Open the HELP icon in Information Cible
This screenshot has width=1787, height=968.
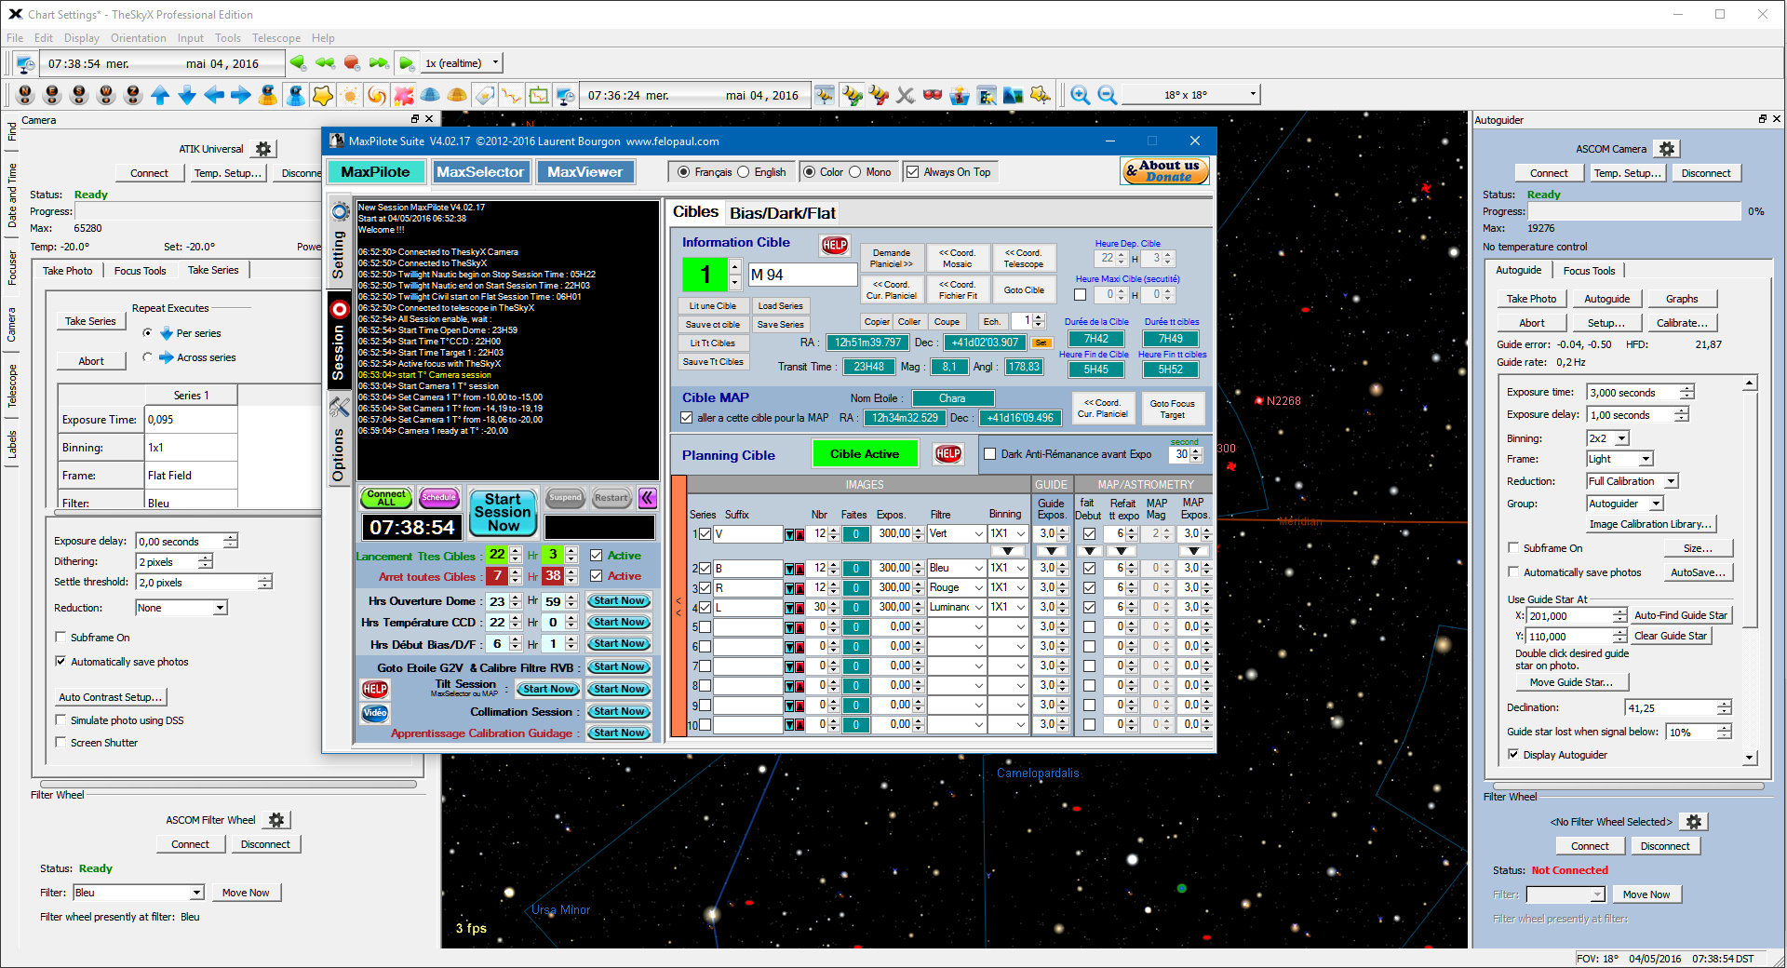[835, 245]
